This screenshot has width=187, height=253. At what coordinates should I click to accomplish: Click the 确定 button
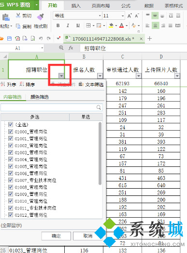56,236
